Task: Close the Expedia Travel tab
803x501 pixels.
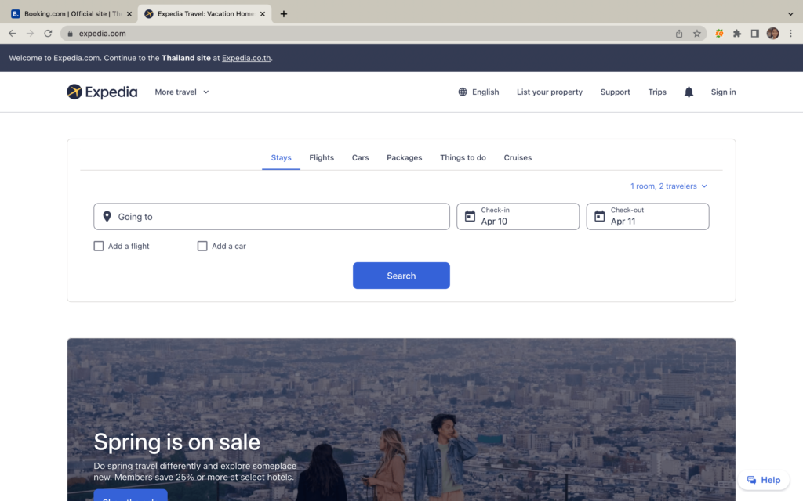Action: 263,14
